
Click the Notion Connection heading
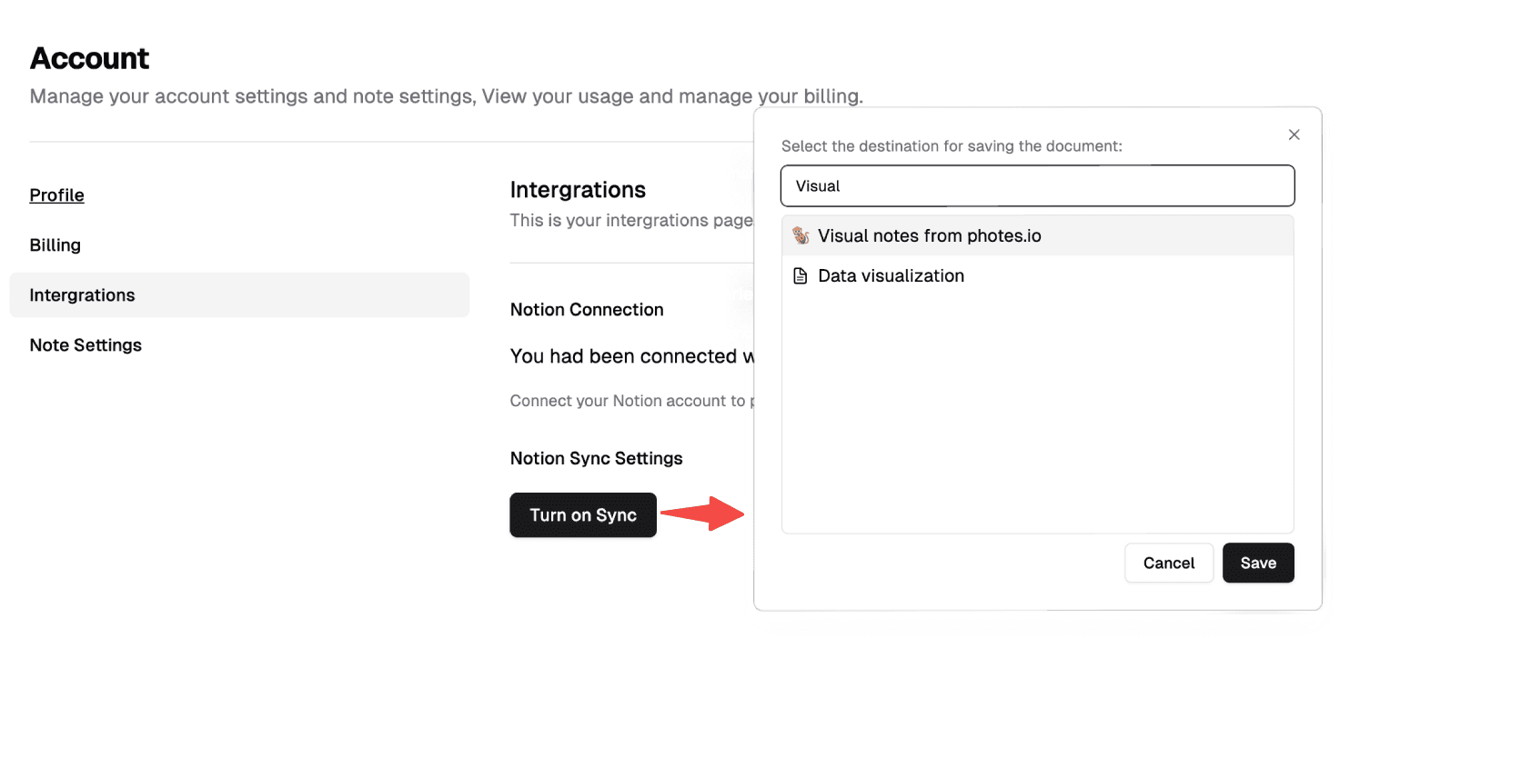(x=587, y=309)
